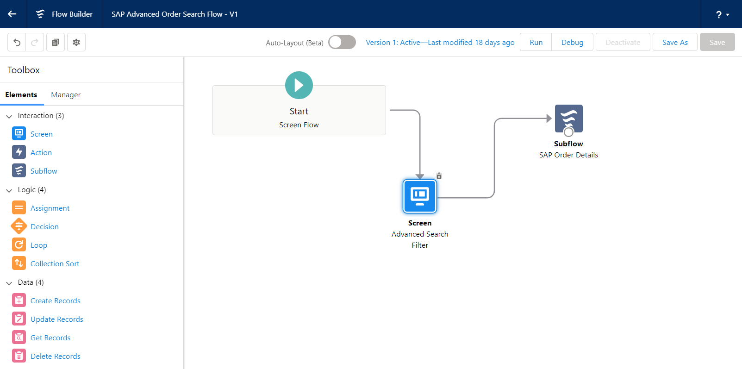Select the Assignment element icon
This screenshot has width=742, height=369.
pos(19,207)
